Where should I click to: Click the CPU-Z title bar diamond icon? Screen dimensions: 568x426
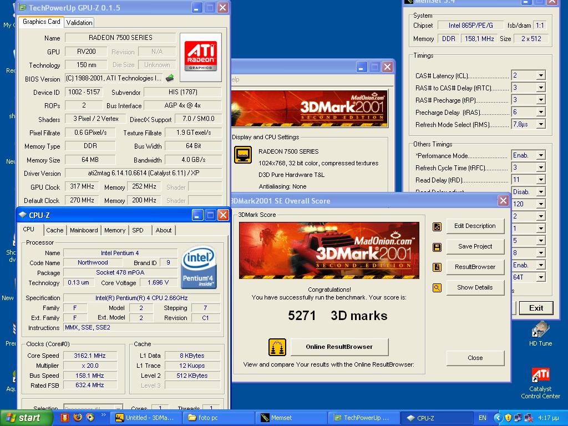click(x=23, y=215)
